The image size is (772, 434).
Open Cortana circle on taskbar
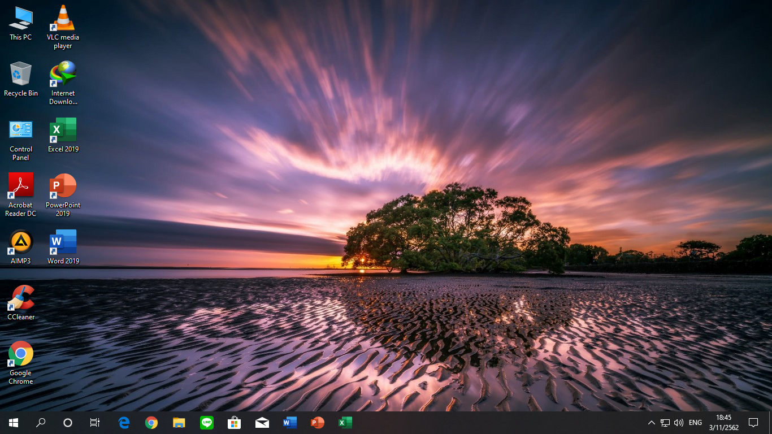point(68,423)
